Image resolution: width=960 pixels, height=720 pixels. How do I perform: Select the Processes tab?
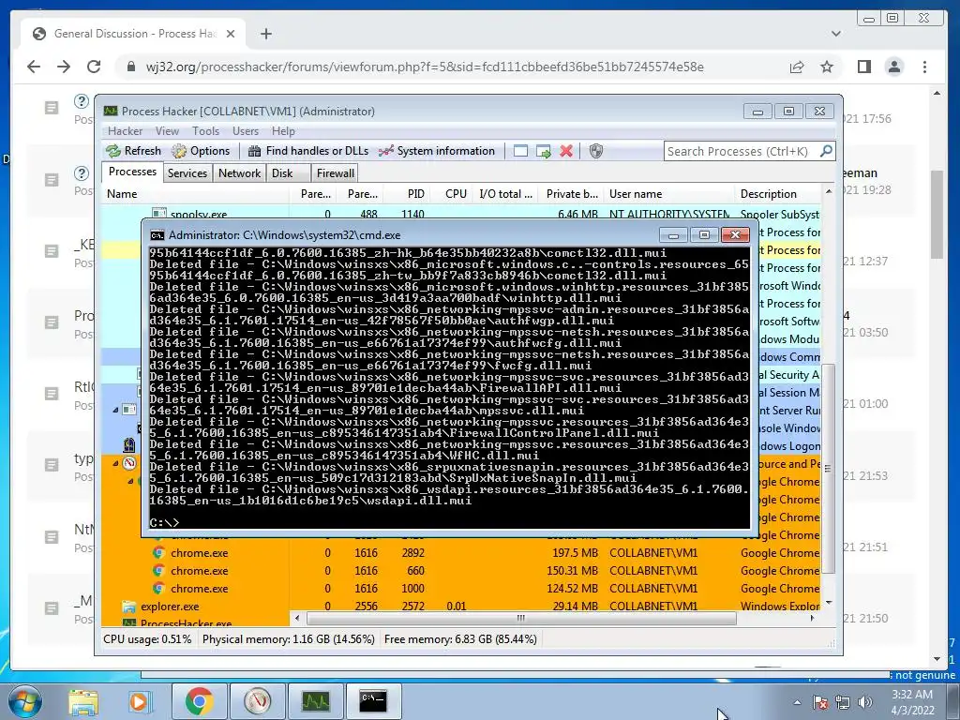coord(132,172)
